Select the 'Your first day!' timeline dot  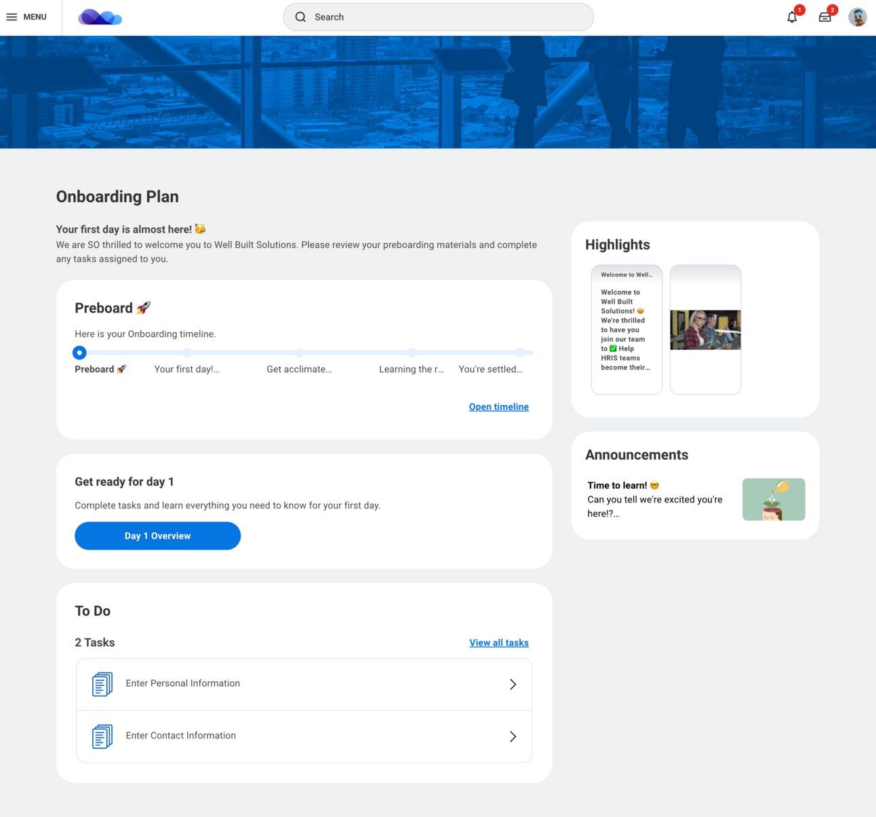pyautogui.click(x=187, y=353)
